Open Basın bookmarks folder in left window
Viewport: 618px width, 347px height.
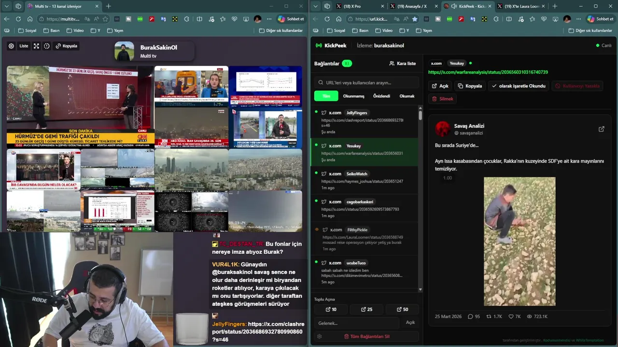pyautogui.click(x=51, y=30)
